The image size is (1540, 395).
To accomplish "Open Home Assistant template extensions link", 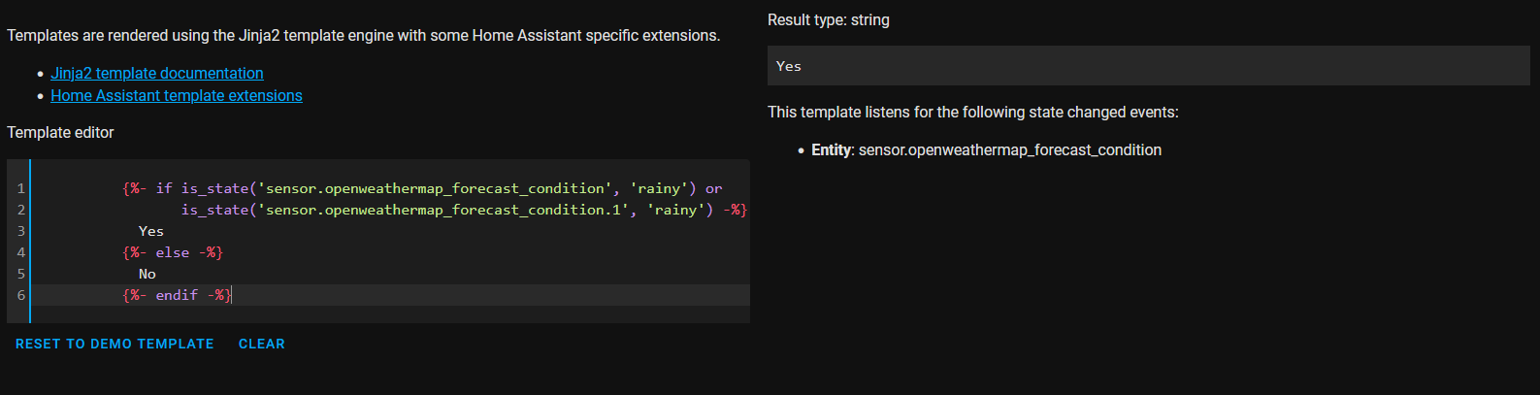I will tap(177, 96).
